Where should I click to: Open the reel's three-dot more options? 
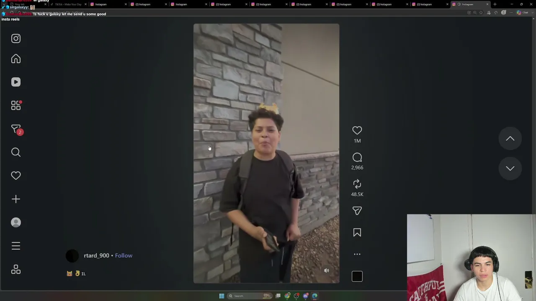point(357,254)
